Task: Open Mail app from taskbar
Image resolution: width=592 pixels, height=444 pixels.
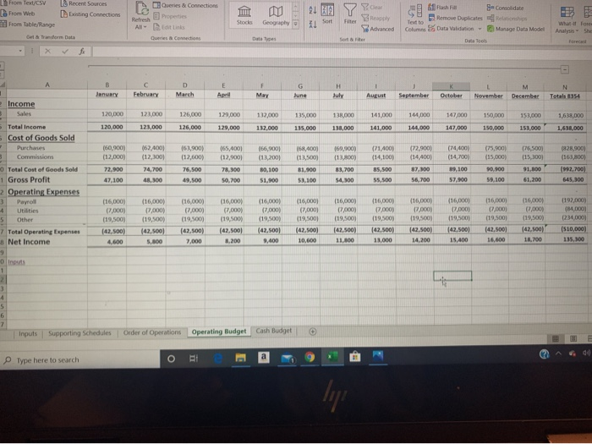Action: [x=288, y=358]
